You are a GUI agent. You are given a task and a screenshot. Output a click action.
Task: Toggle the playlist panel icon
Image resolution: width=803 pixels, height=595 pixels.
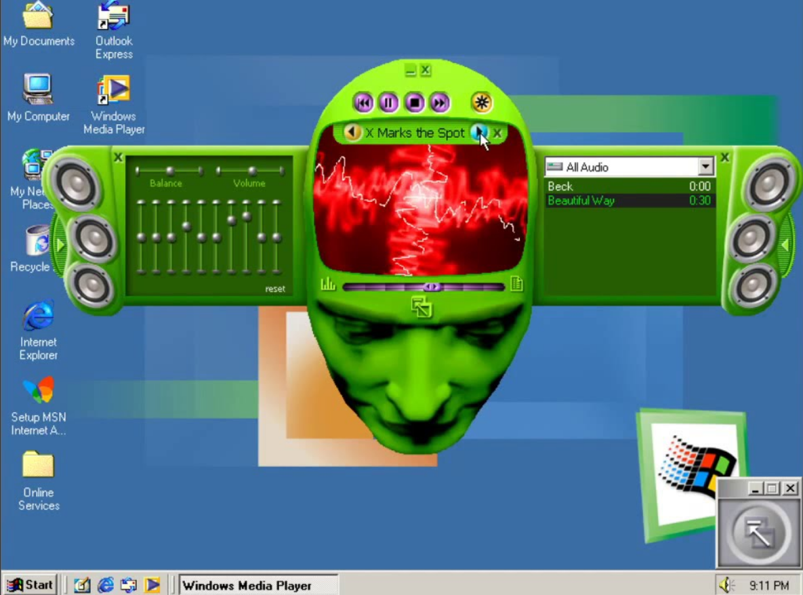pos(517,284)
